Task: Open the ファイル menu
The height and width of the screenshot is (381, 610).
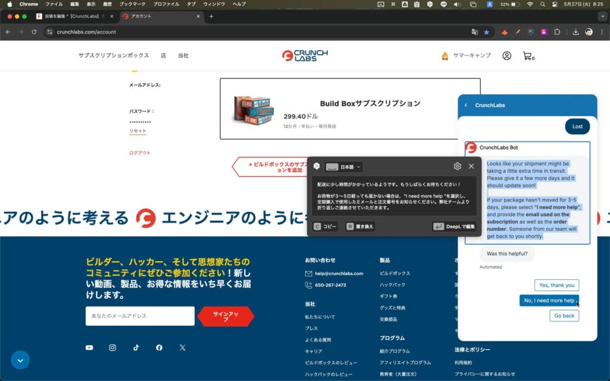Action: [x=54, y=4]
